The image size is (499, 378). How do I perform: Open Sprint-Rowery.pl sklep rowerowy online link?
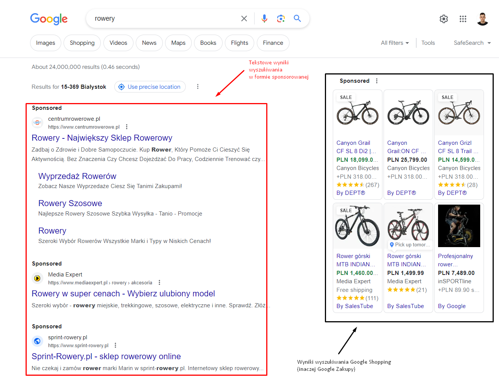coord(106,357)
